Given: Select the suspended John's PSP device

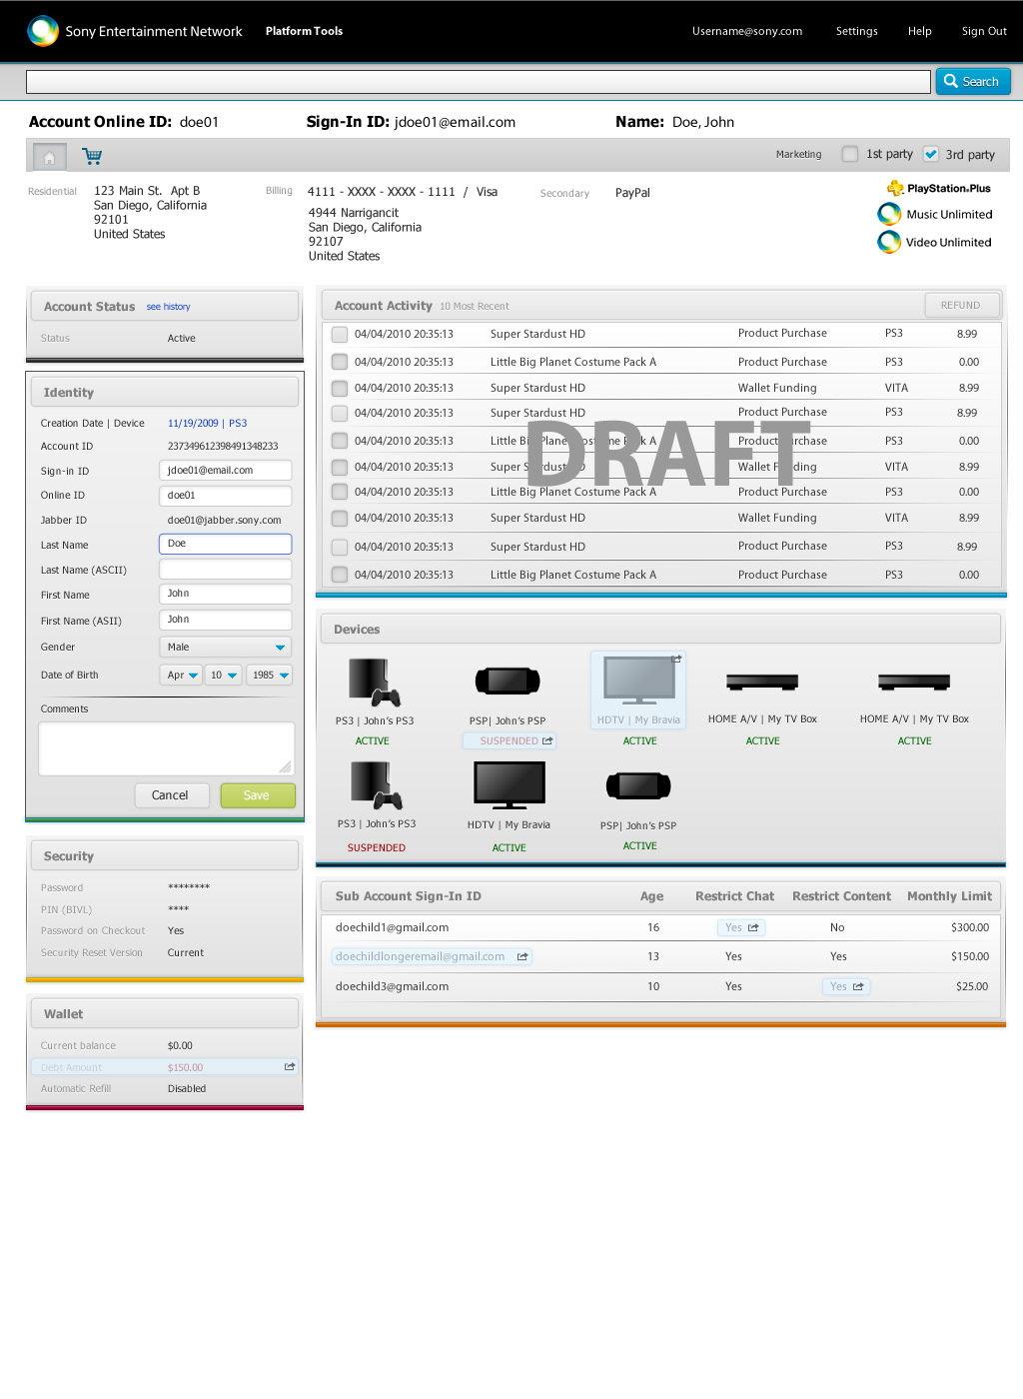Looking at the screenshot, I should pos(508,682).
